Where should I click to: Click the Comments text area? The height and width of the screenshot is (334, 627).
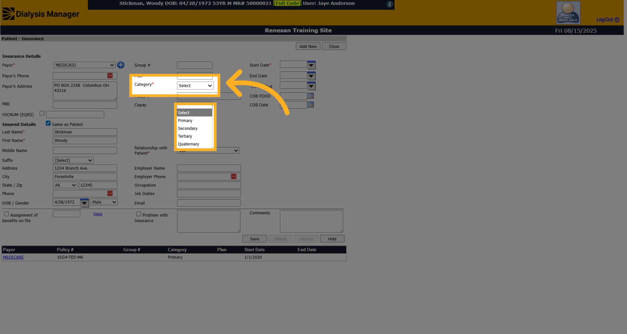311,221
